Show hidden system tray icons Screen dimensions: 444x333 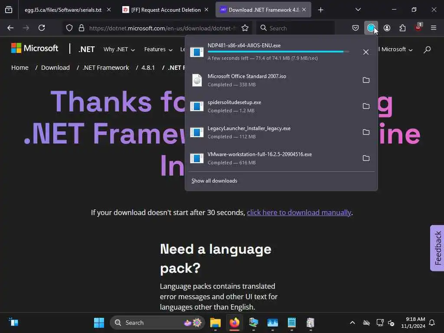[x=352, y=323]
